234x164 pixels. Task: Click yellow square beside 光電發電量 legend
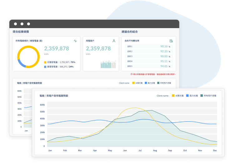tap(45, 62)
